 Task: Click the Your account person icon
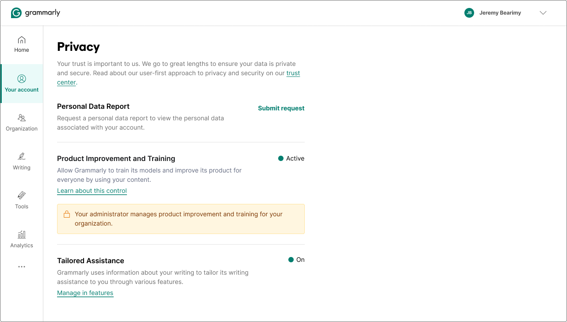[21, 79]
